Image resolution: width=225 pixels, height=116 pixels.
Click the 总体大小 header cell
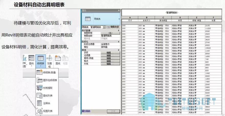pos(147,21)
